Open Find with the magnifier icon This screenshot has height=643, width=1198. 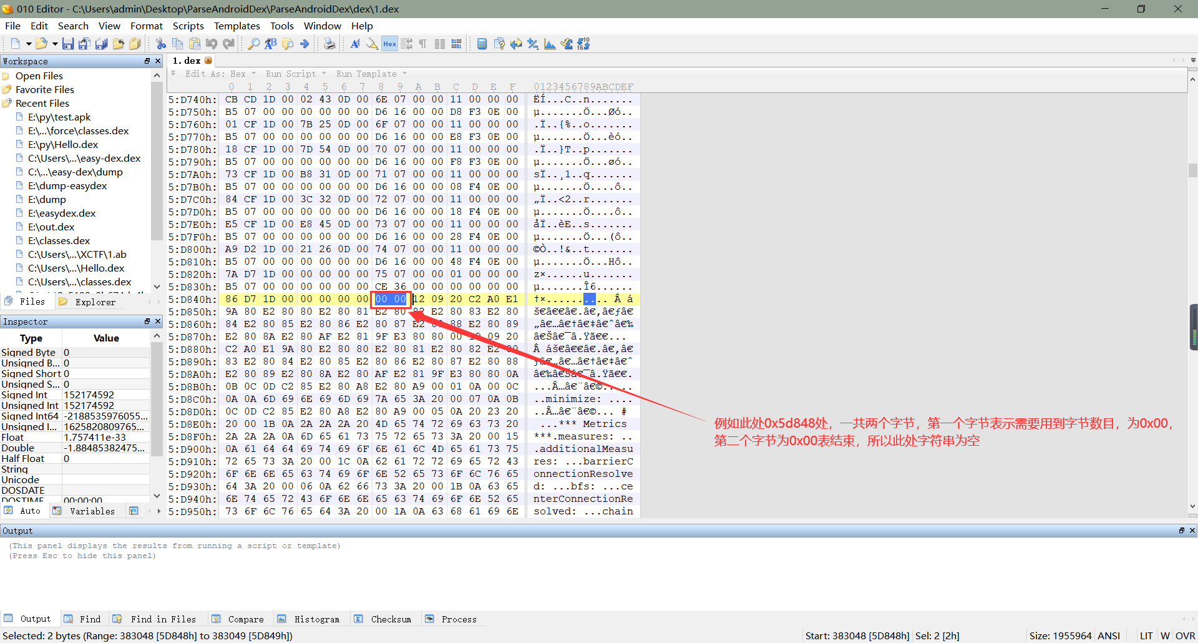[254, 44]
